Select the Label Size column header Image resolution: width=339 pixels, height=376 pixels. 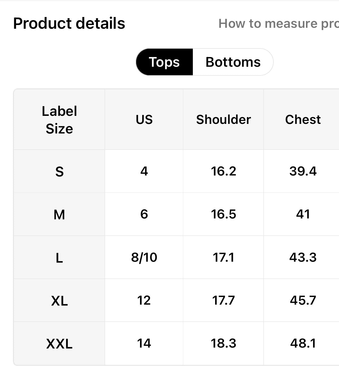point(59,120)
